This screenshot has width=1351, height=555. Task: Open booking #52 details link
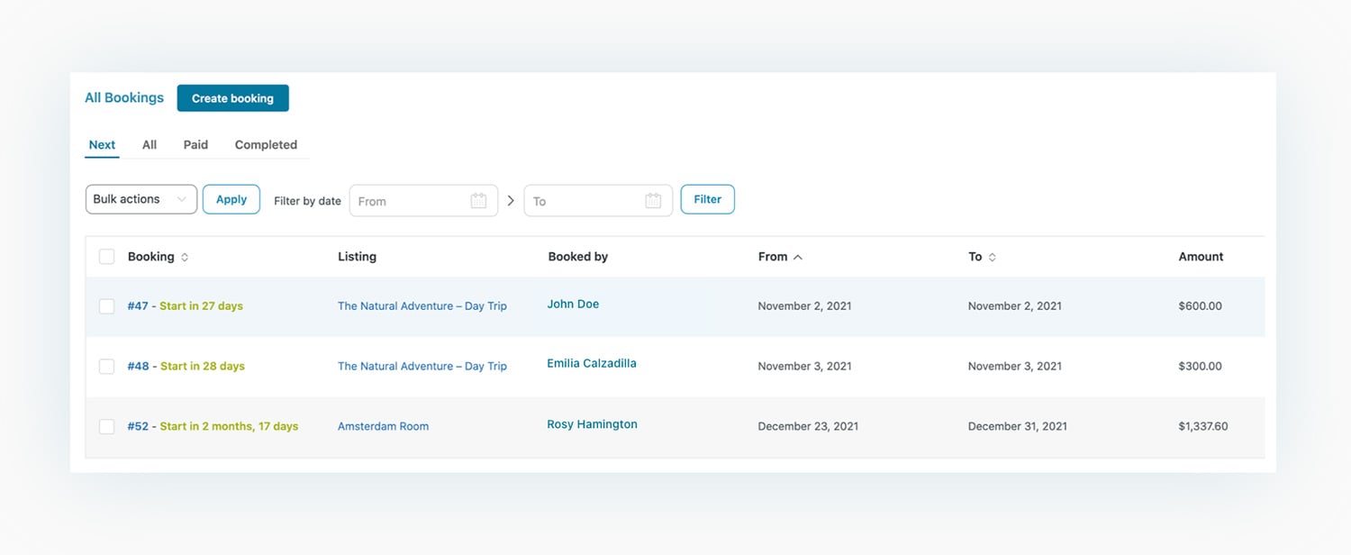click(138, 427)
